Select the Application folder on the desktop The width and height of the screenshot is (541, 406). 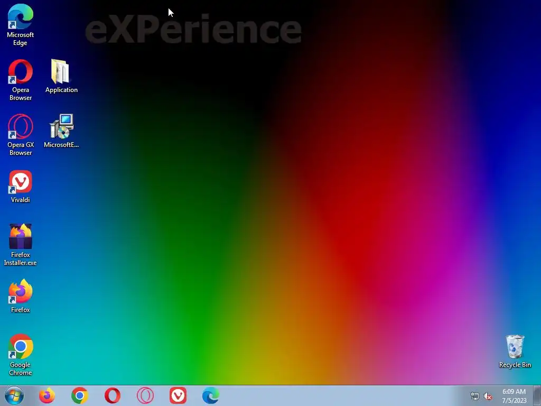[61, 76]
